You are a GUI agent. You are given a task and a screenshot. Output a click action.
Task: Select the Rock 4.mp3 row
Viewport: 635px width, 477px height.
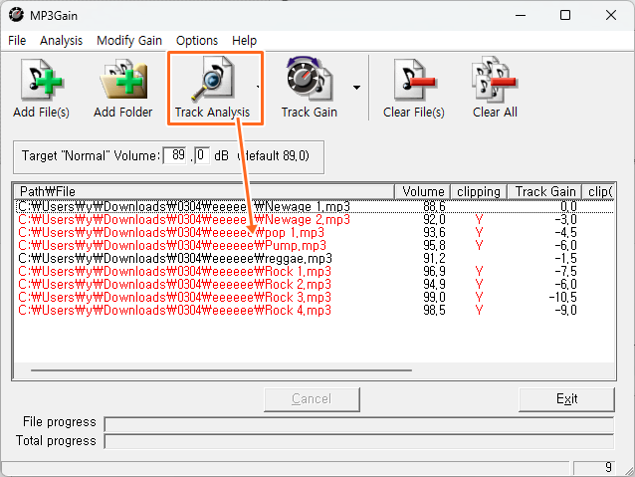315,311
